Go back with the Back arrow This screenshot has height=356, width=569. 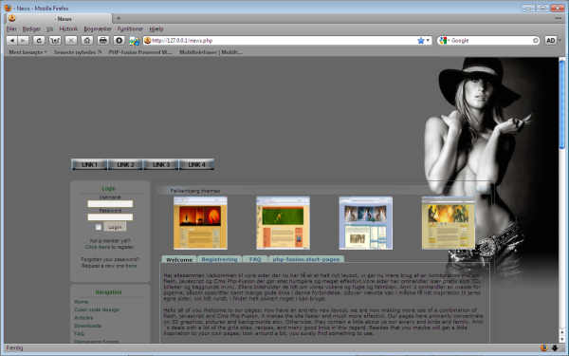coord(12,40)
